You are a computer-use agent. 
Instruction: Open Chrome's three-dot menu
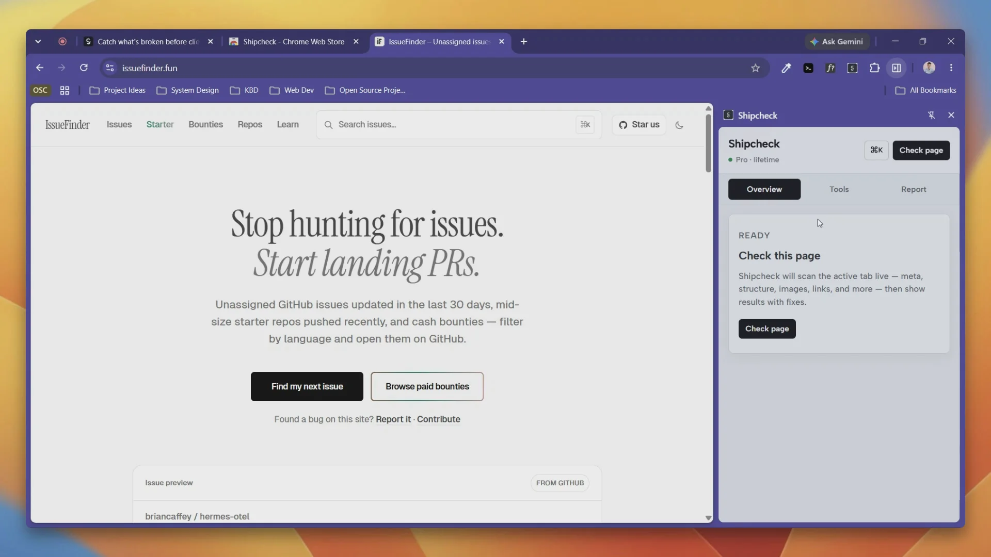pyautogui.click(x=951, y=68)
